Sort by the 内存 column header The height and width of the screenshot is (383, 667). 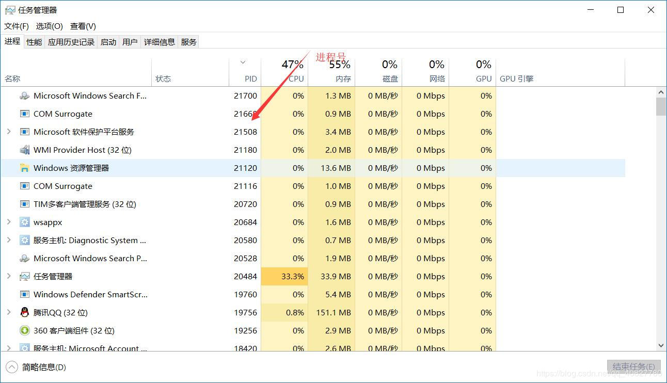click(331, 72)
